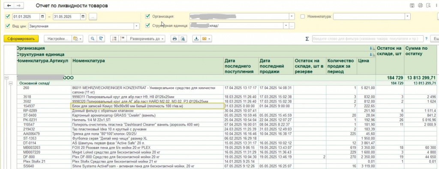The width and height of the screenshot is (439, 169).
Task: Click the Количество продаж за период header
Action: click(342, 66)
